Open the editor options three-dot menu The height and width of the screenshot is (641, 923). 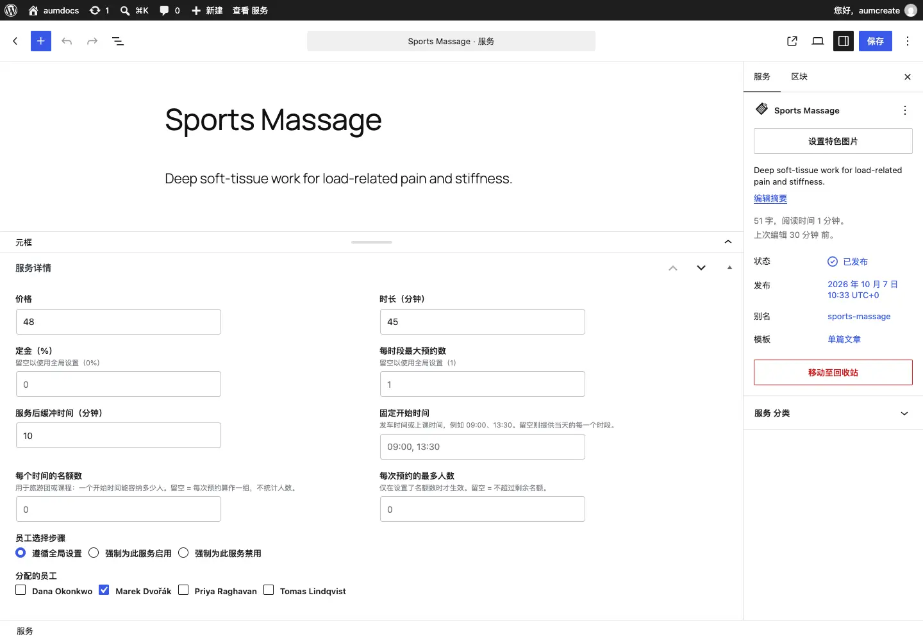pos(908,41)
